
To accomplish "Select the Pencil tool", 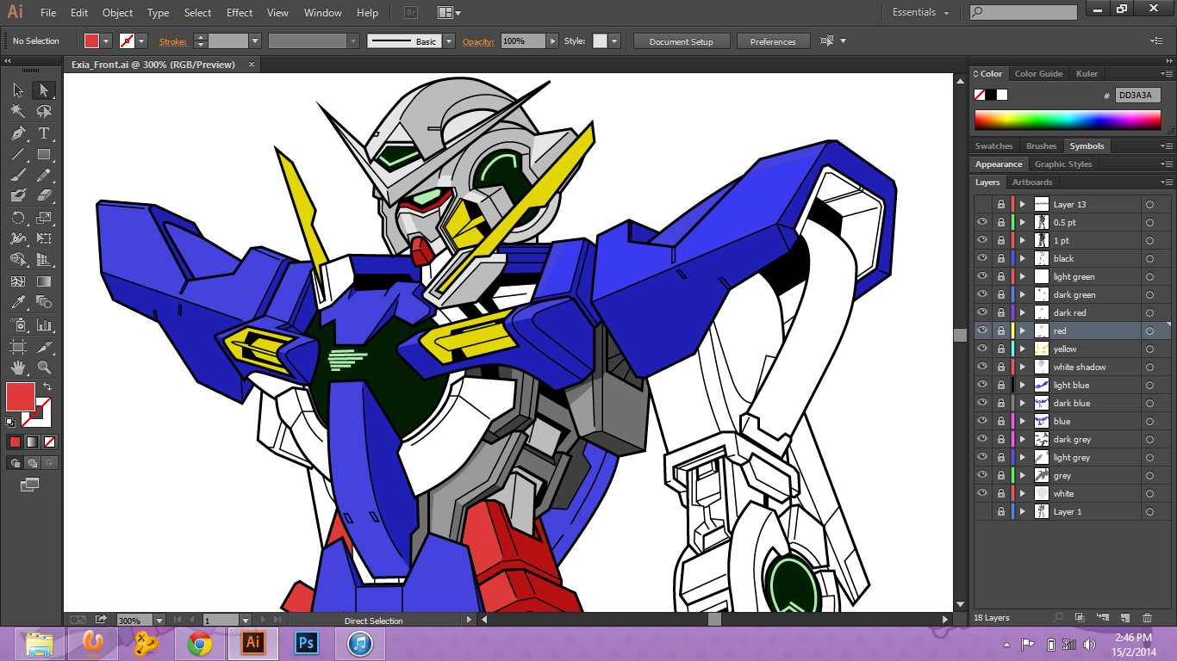I will [44, 176].
